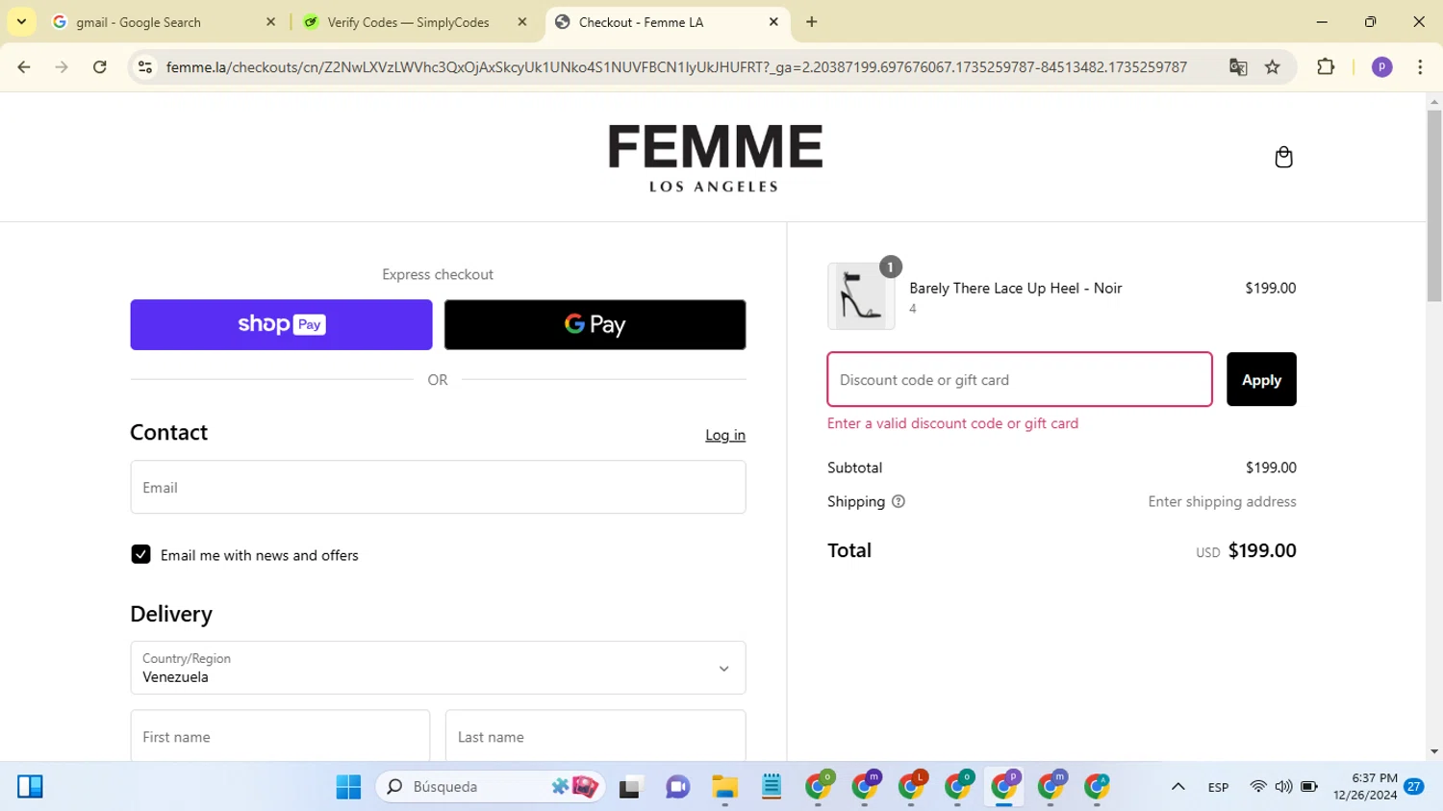Focus the First name field
This screenshot has height=811, width=1443.
(280, 736)
